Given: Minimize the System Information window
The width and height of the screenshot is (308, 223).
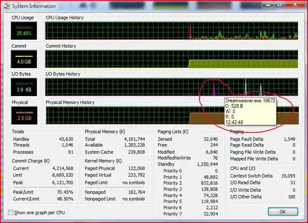Looking at the screenshot, I should 268,5.
